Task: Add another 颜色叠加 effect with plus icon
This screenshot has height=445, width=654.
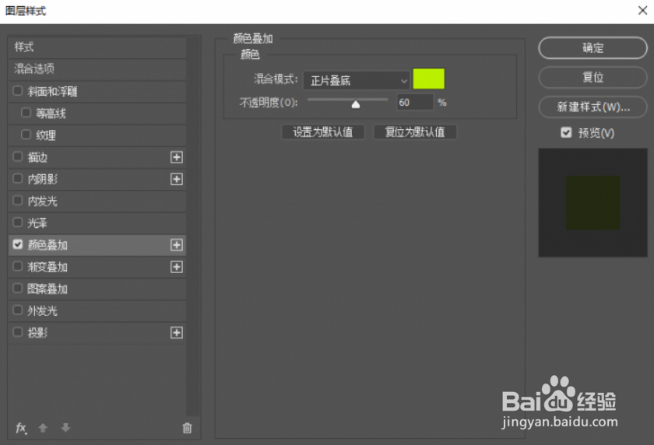Action: pos(177,245)
